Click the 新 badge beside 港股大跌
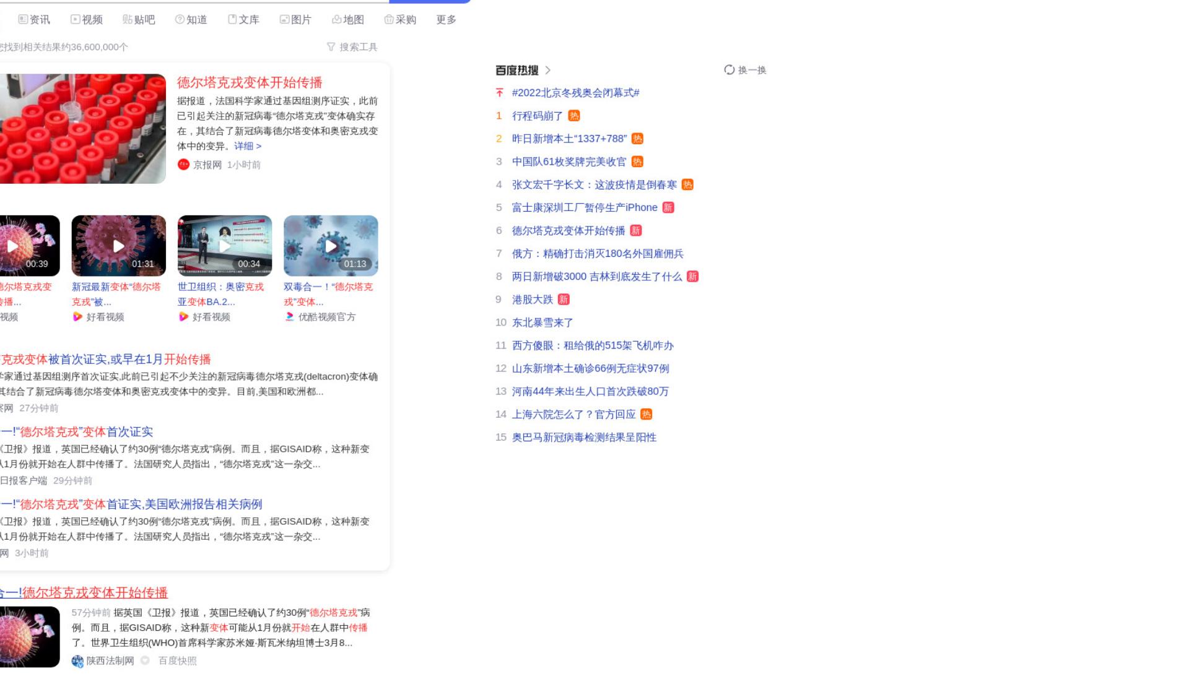The height and width of the screenshot is (679, 1189). [x=564, y=299]
